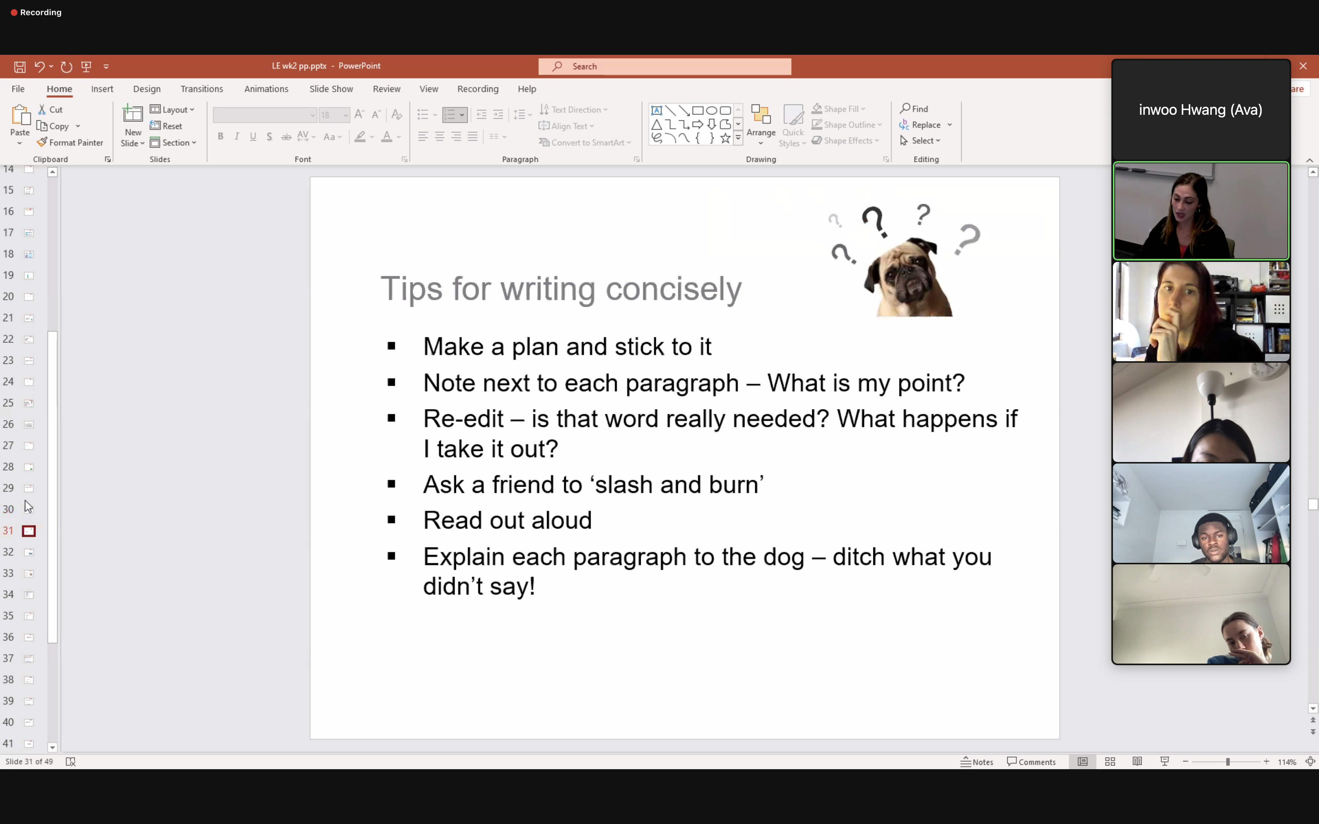Click the Save icon in title bar
This screenshot has width=1319, height=824.
click(x=20, y=67)
